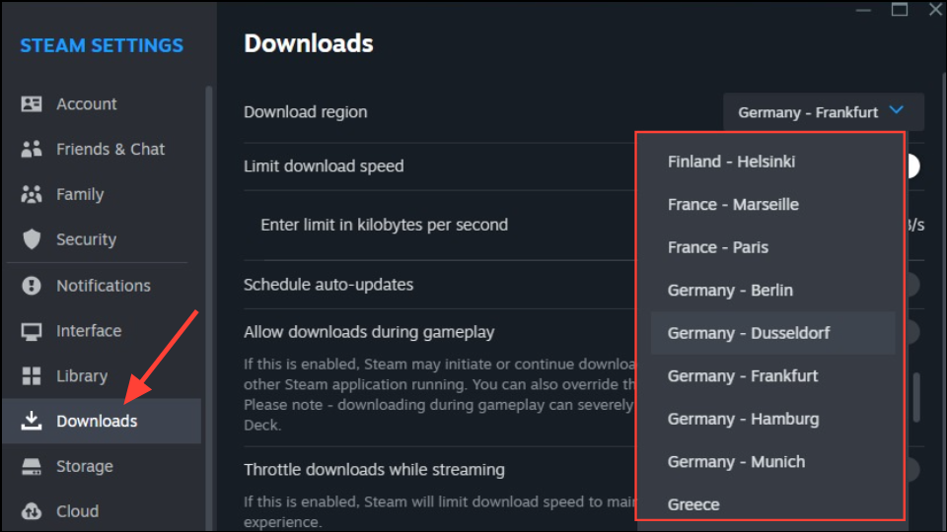Collapse the Germany - Frankfurt region dropdown

(823, 112)
